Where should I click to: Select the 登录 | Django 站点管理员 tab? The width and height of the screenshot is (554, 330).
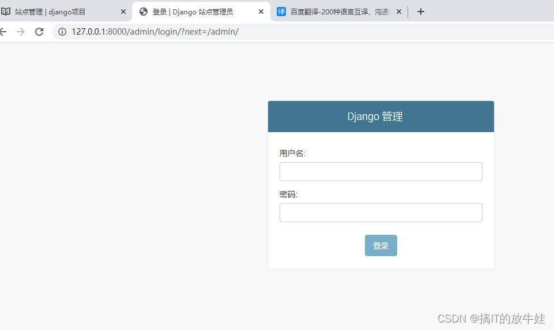point(201,12)
